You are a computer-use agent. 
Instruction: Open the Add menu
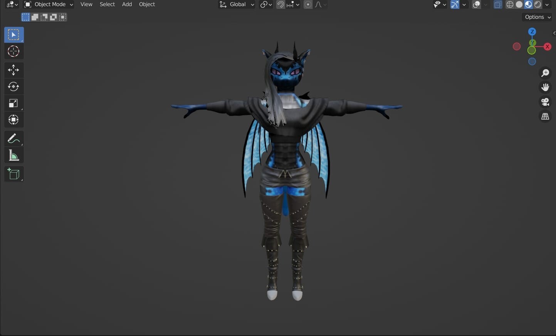(127, 4)
